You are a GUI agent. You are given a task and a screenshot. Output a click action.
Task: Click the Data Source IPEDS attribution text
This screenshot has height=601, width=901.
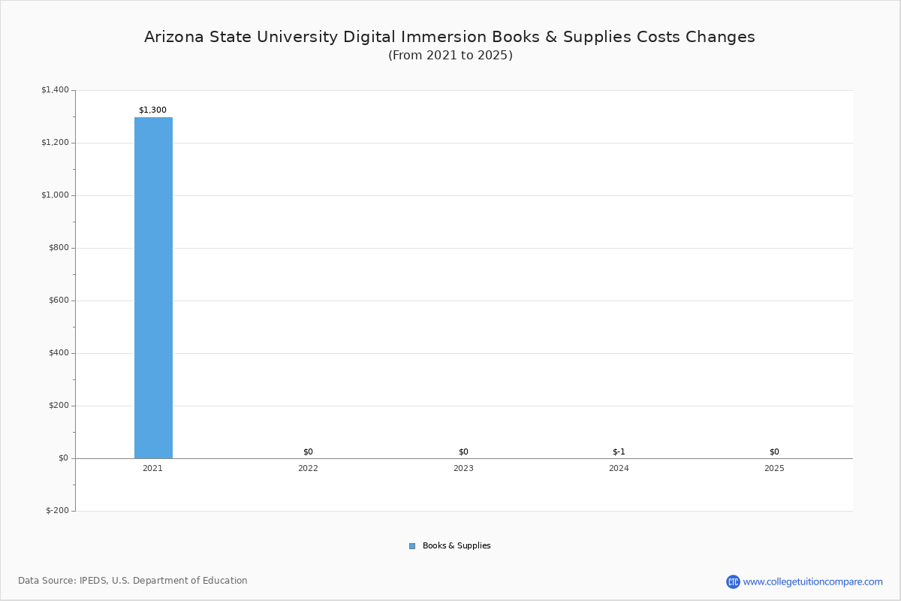(134, 580)
